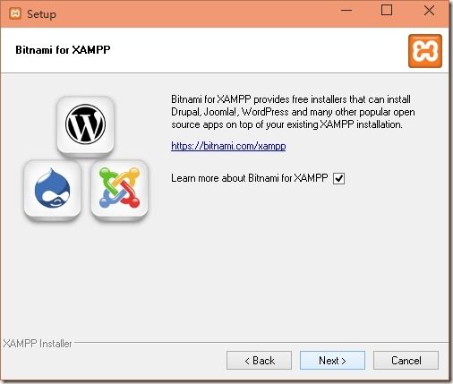
Task: Minimize the Setup window
Action: pos(346,11)
